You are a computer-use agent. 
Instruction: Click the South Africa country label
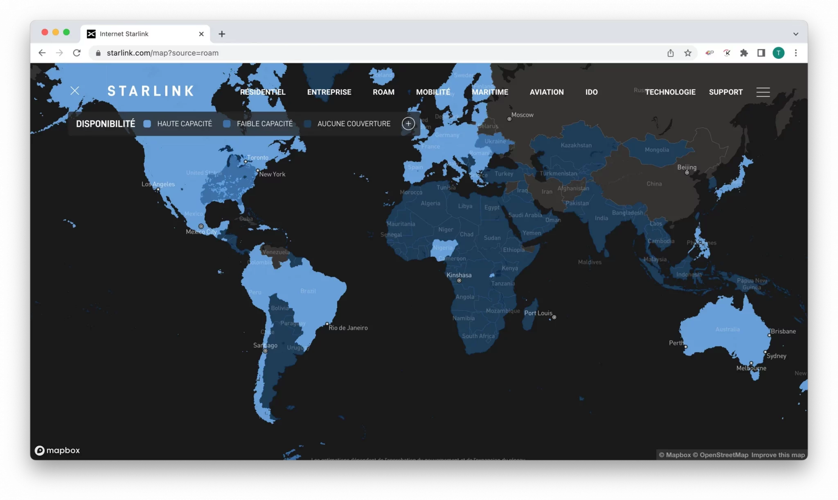pyautogui.click(x=478, y=336)
